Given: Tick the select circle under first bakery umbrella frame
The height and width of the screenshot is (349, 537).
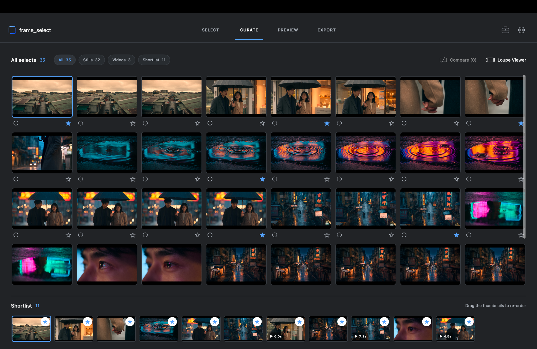Looking at the screenshot, I should 210,123.
